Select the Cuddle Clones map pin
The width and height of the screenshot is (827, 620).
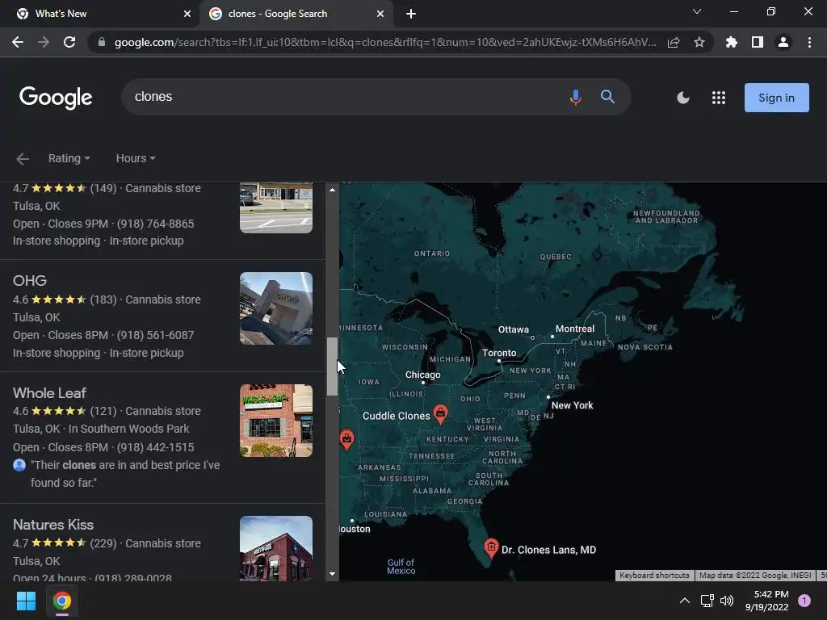point(440,414)
